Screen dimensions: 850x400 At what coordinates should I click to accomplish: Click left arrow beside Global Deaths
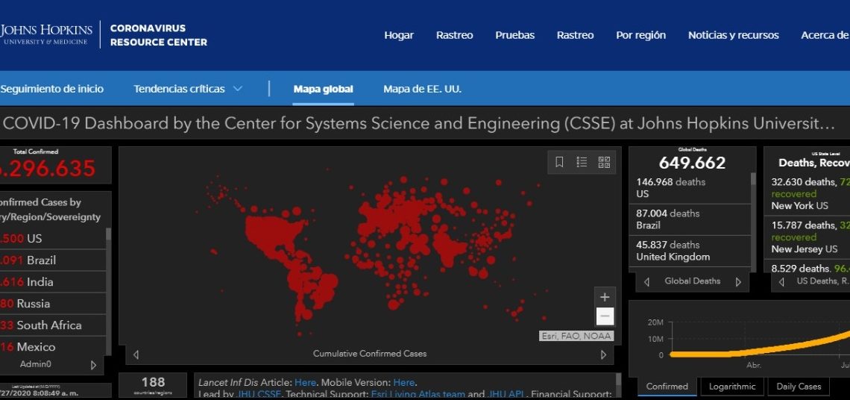pyautogui.click(x=646, y=281)
